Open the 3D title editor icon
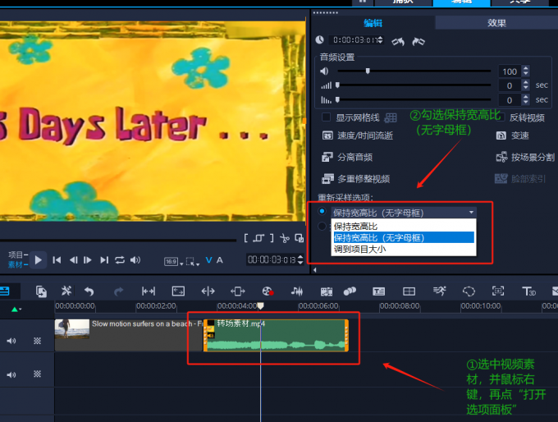The height and width of the screenshot is (422, 558). tap(529, 291)
